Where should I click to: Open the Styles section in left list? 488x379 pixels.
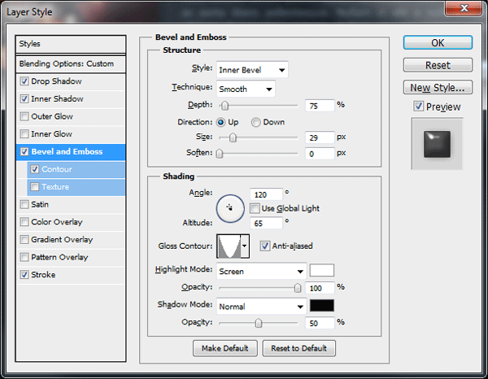(71, 44)
